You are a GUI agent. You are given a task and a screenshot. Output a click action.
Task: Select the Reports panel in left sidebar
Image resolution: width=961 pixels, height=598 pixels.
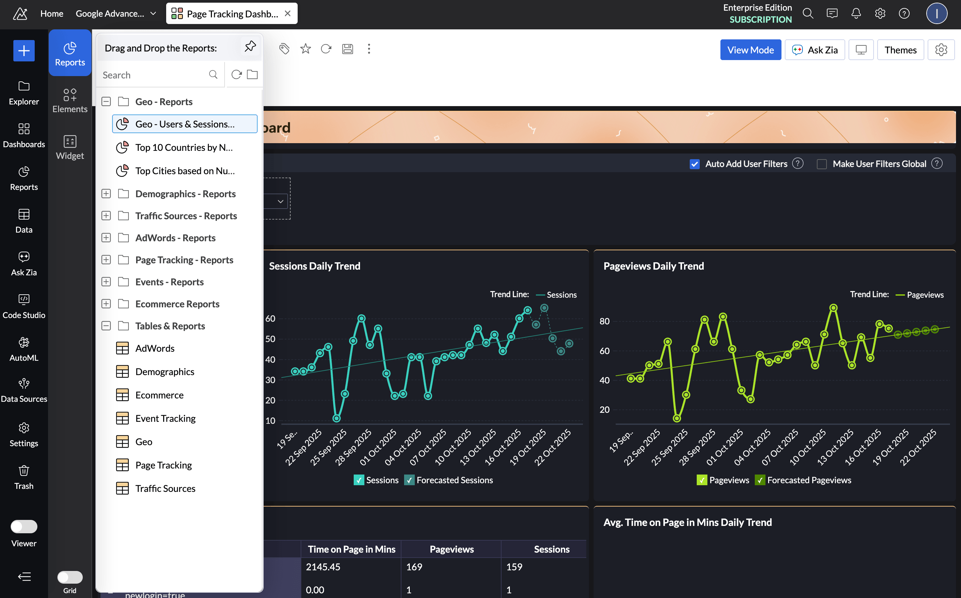coord(70,53)
